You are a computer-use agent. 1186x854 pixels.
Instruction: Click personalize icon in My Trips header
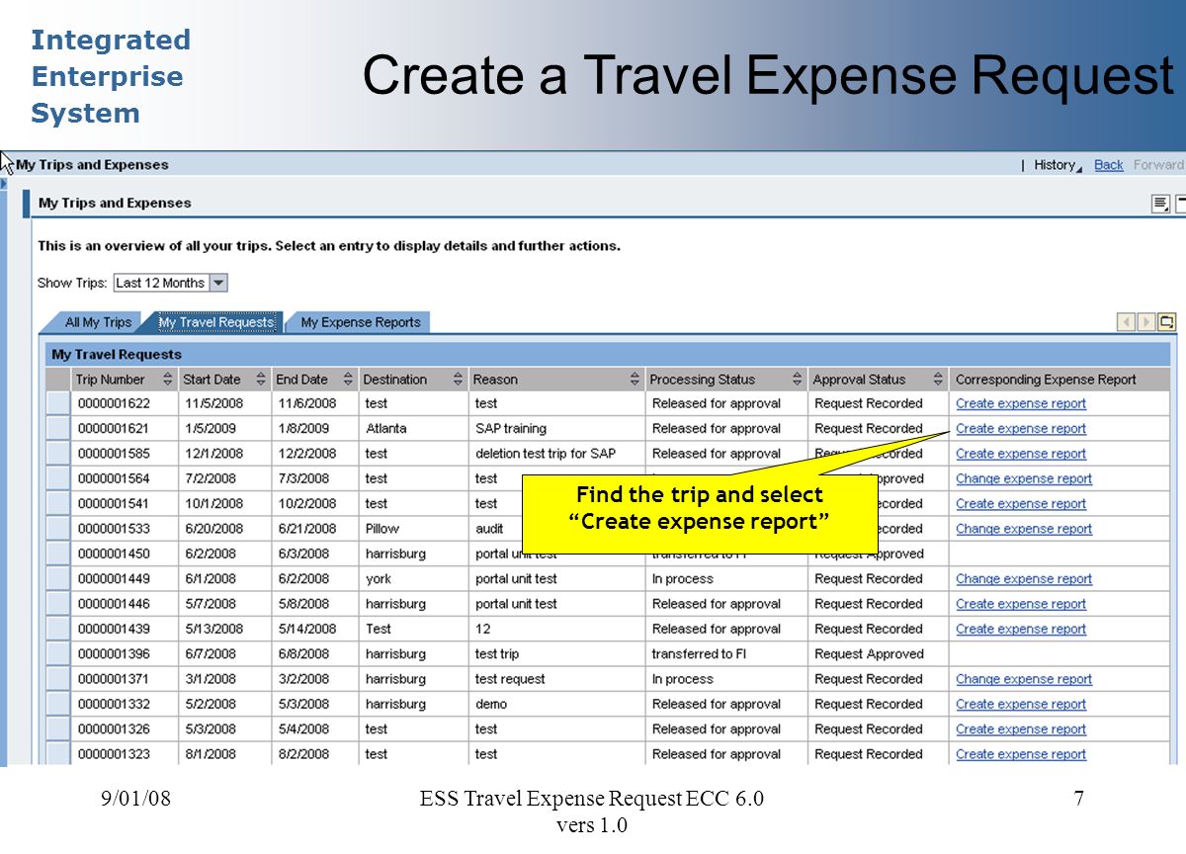(x=1160, y=204)
